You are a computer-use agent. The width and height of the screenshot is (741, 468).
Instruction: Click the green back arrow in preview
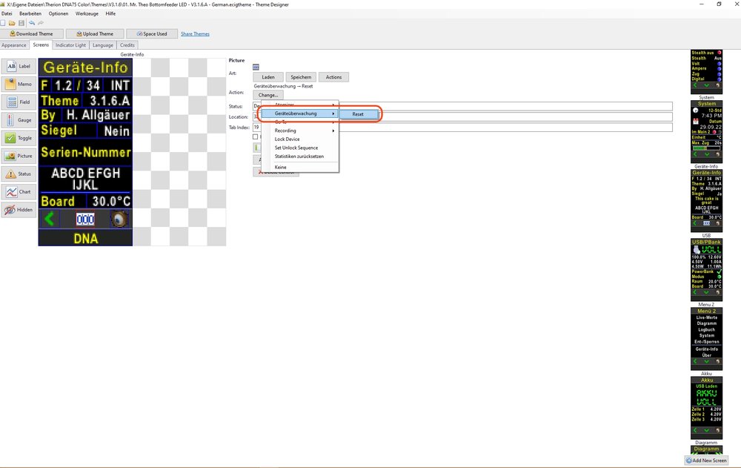click(x=50, y=219)
